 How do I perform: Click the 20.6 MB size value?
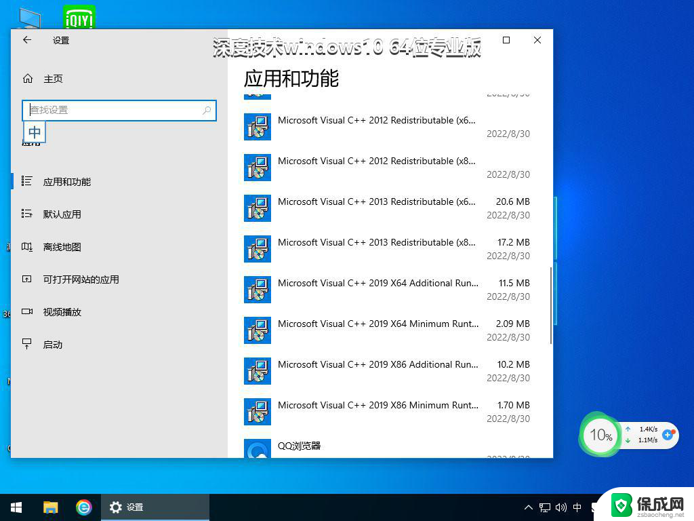(x=512, y=202)
